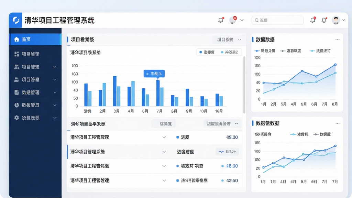Open the more options dots beside 项目系统
Image resolution: width=352 pixels, height=198 pixels.
coord(240,40)
